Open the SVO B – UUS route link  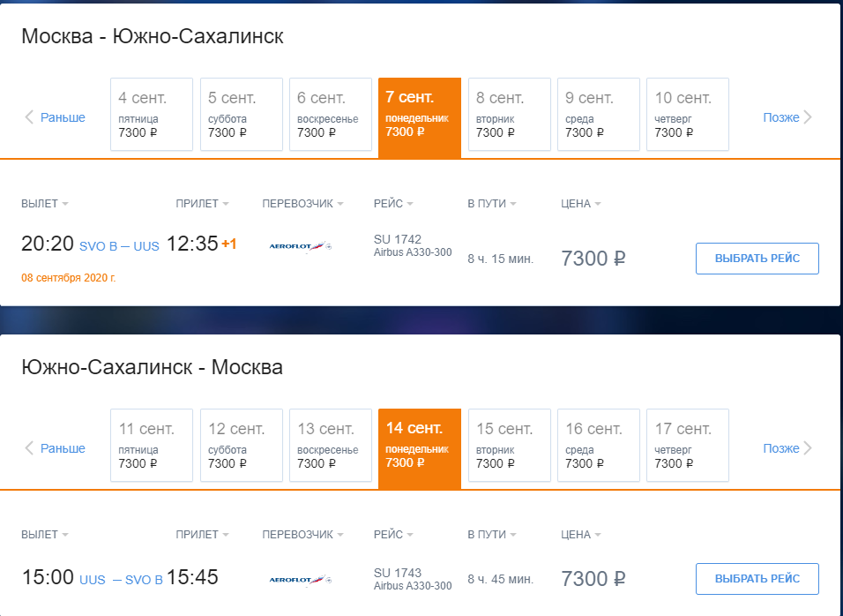click(119, 246)
